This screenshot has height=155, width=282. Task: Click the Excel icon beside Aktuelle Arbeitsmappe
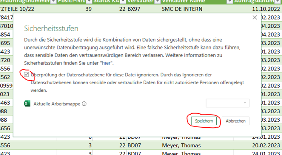tap(27, 104)
